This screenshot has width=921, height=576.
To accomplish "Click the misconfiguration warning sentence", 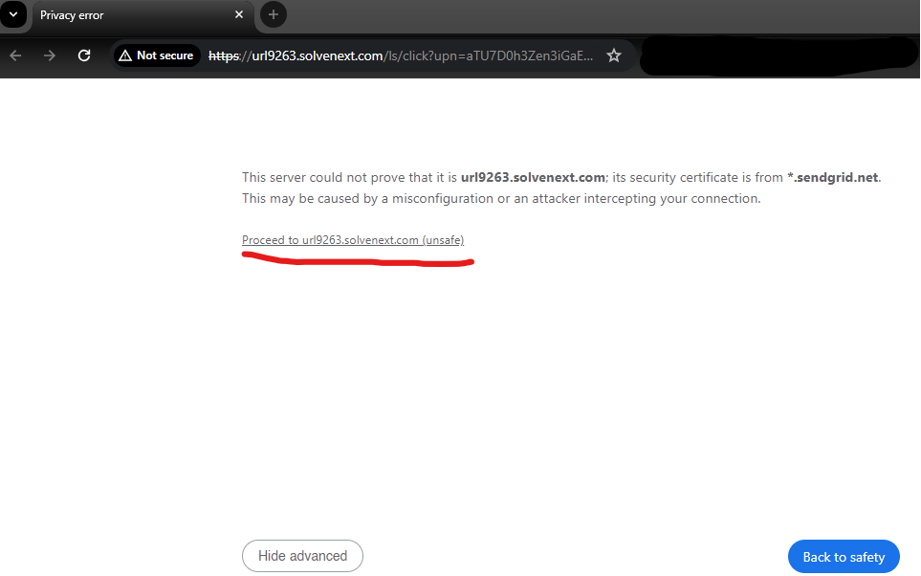I will [x=501, y=199].
